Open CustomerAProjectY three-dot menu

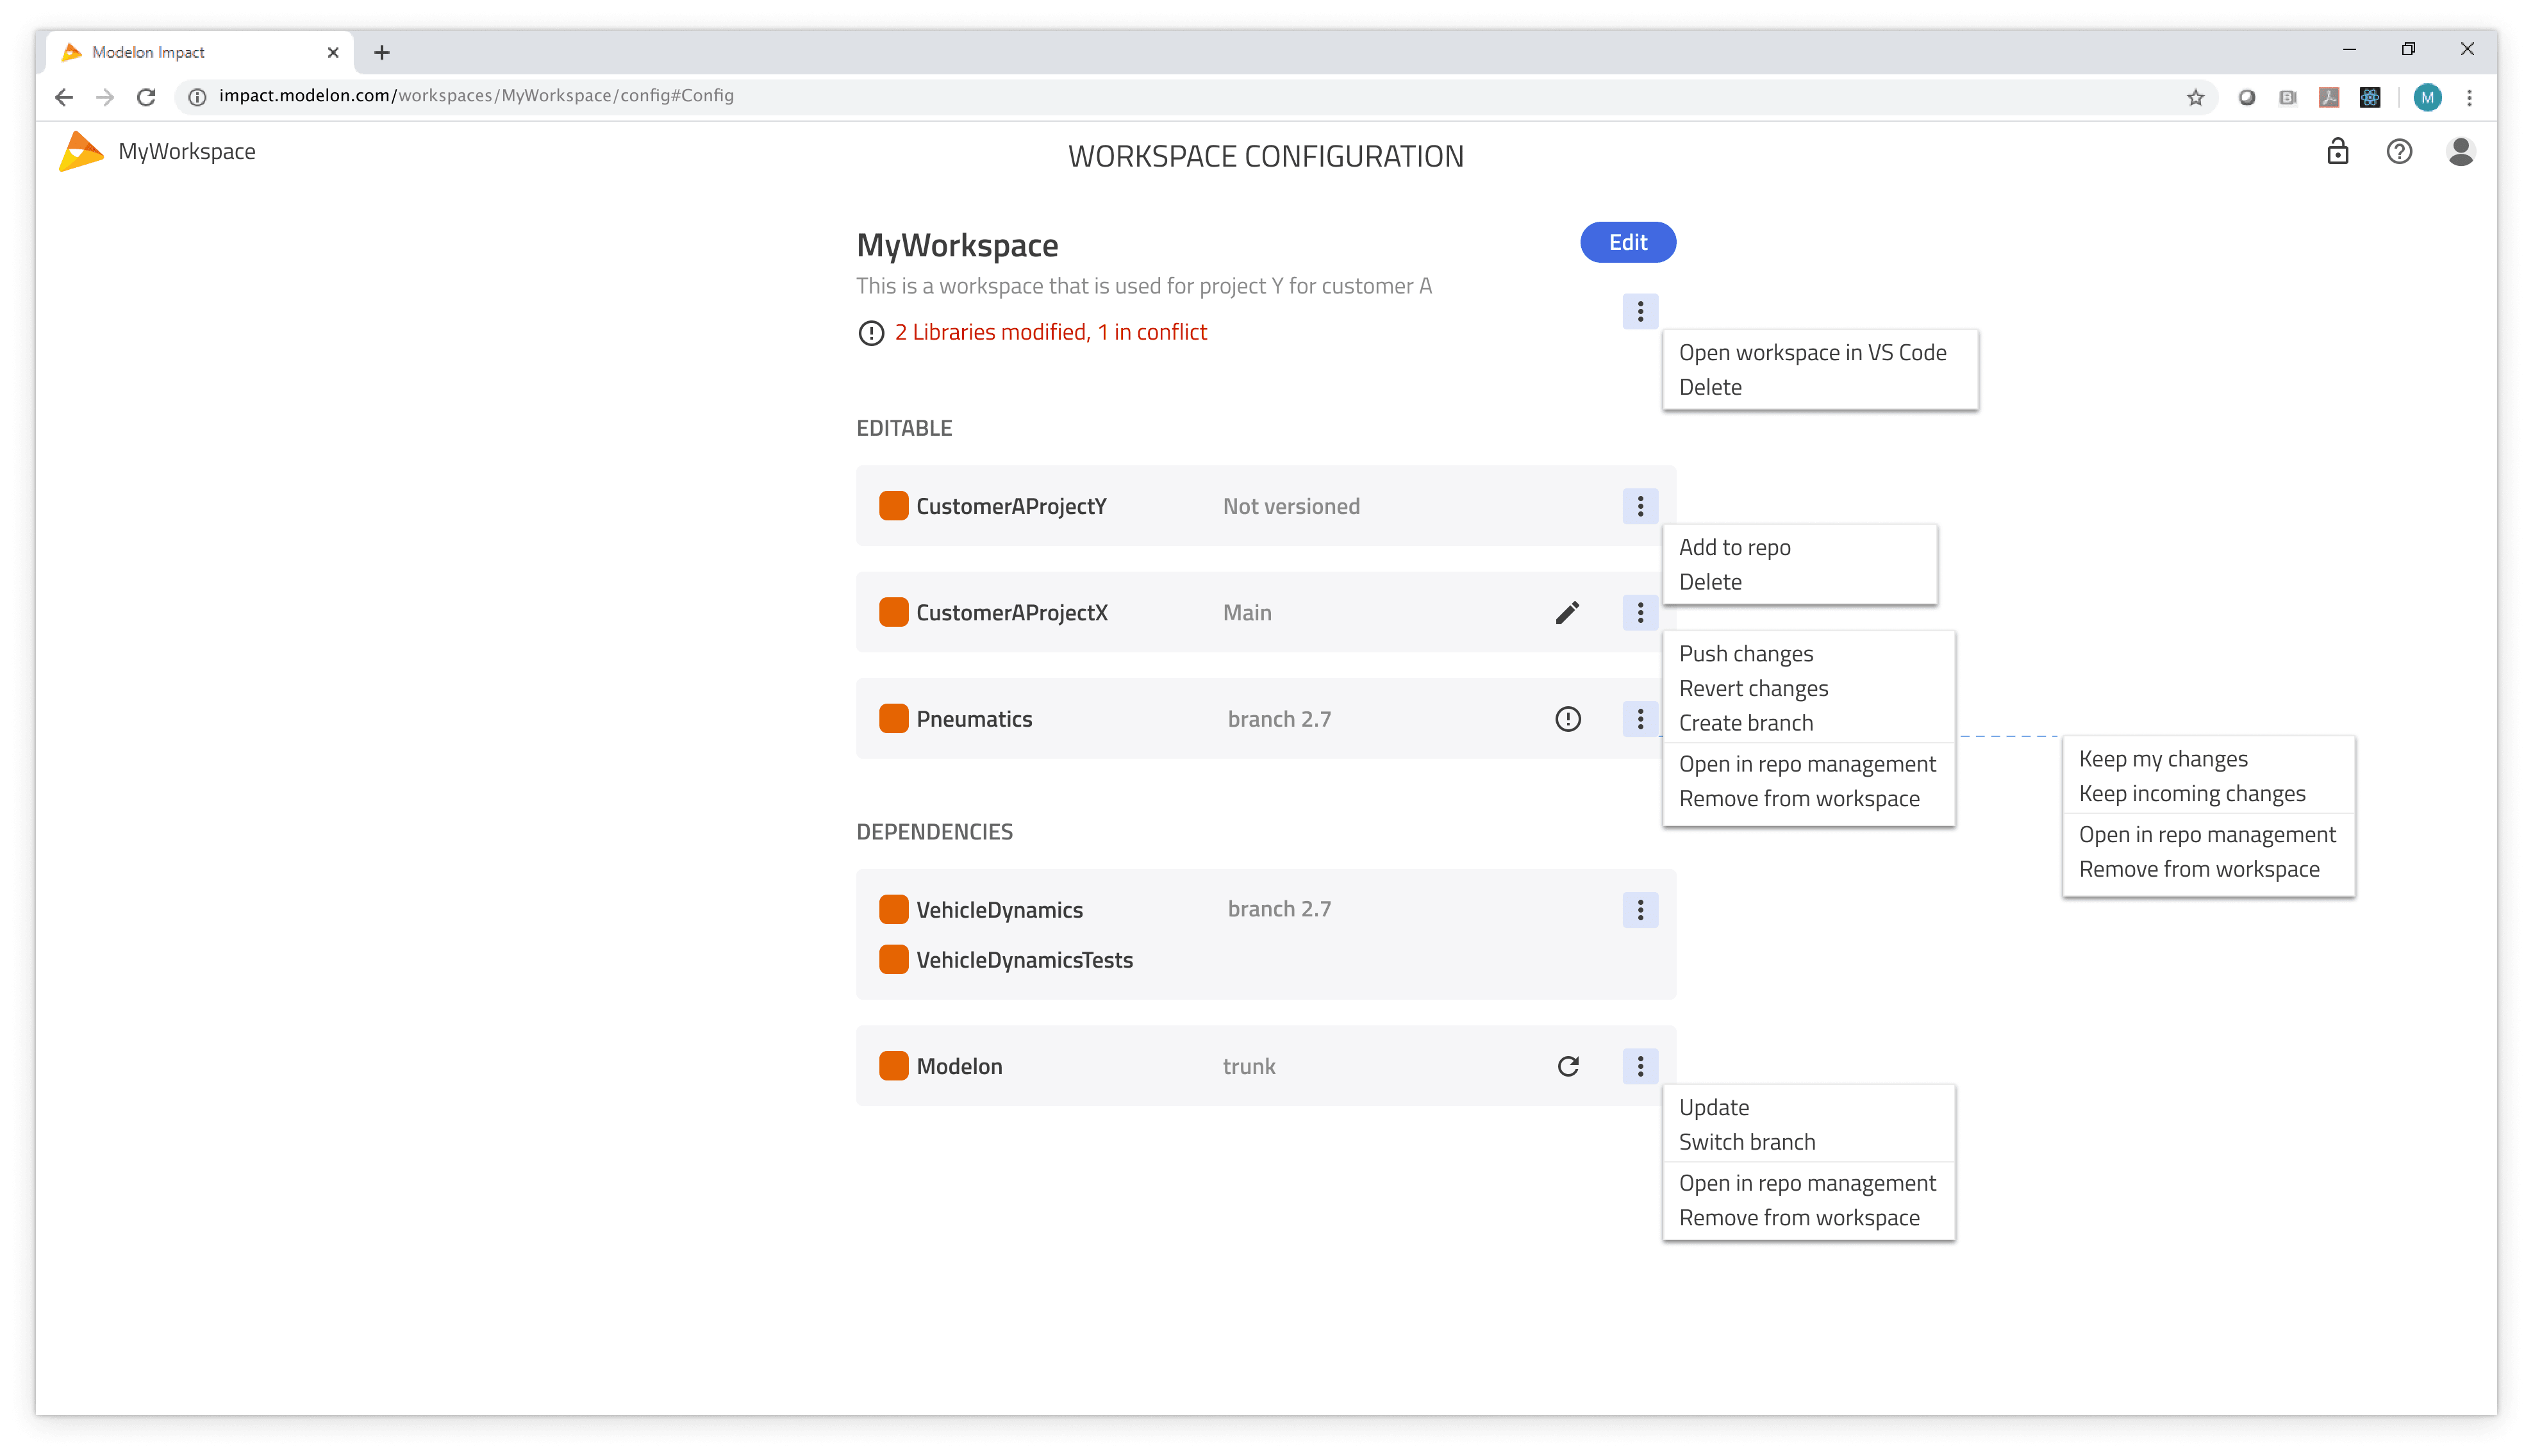pyautogui.click(x=1640, y=506)
